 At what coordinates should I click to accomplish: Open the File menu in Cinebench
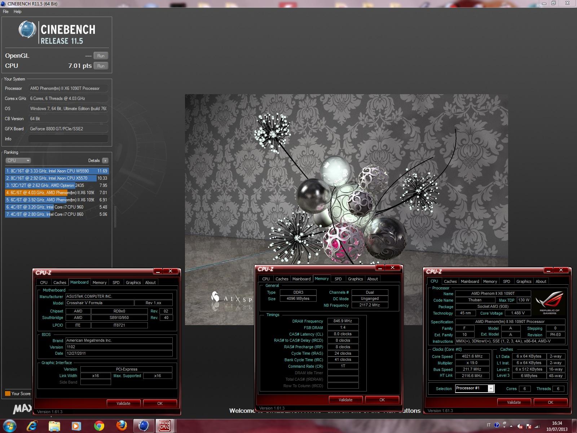tap(6, 12)
